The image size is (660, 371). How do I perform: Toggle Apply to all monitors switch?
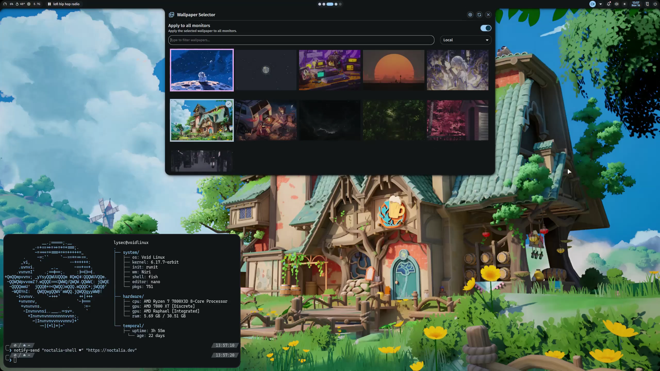point(486,28)
